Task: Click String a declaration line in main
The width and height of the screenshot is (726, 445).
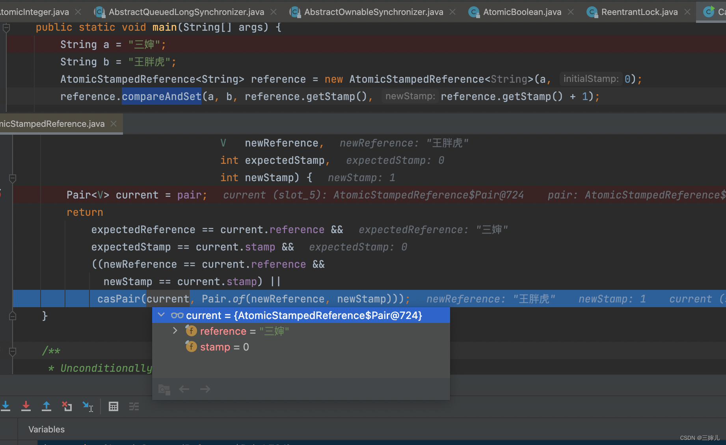Action: (x=113, y=44)
